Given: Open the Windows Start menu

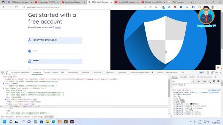Looking at the screenshot, I should tap(5, 122).
